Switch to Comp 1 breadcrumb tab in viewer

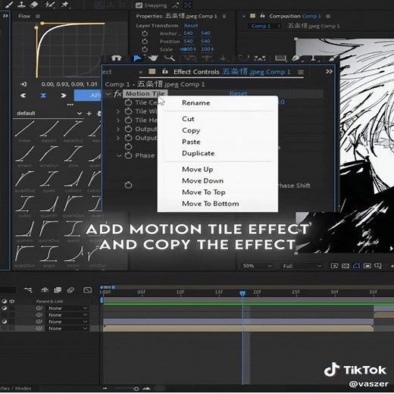pyautogui.click(x=261, y=26)
